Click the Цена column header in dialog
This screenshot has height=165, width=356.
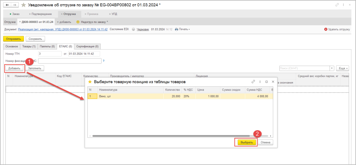coord(208,90)
